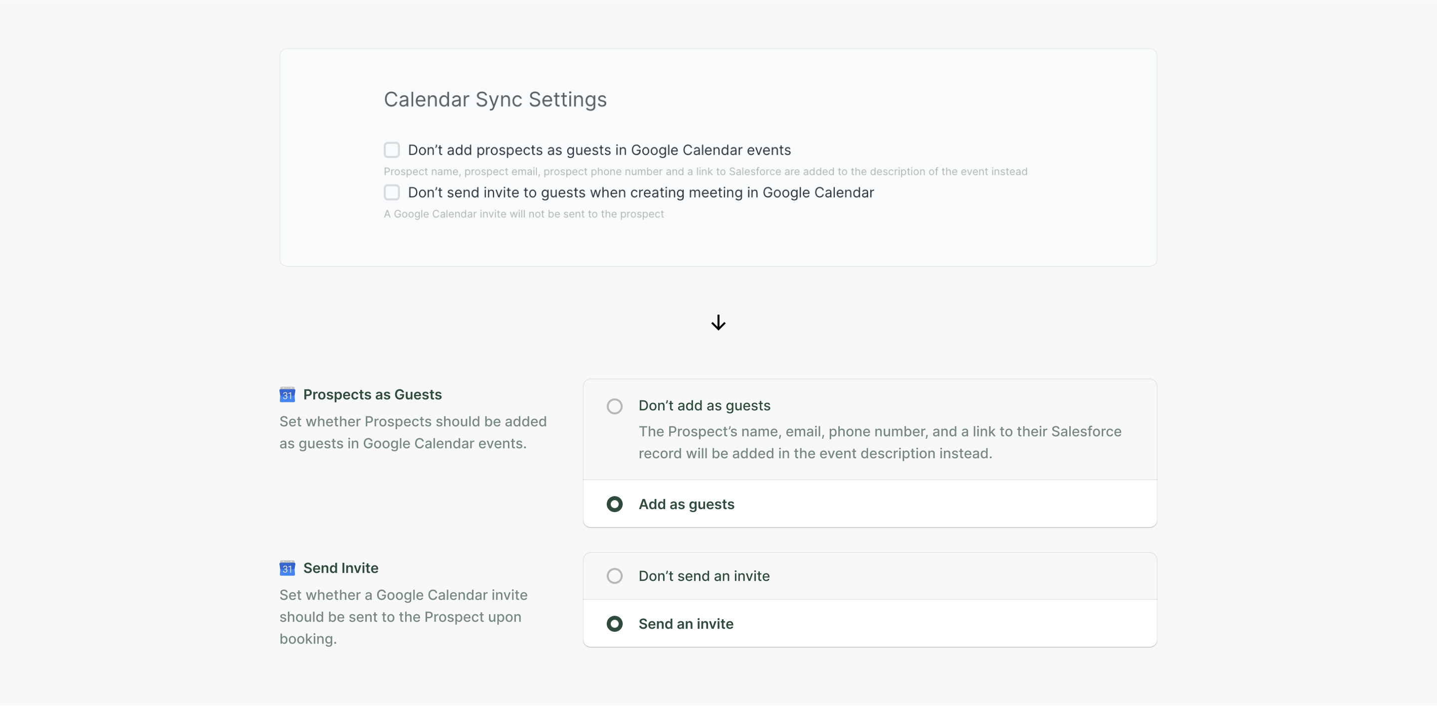Click the helper text about the invite not being sent to the prospect
The height and width of the screenshot is (706, 1437).
coord(523,214)
